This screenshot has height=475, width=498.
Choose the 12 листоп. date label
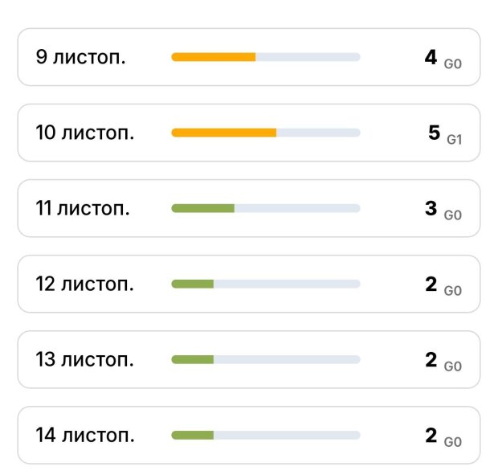85,284
